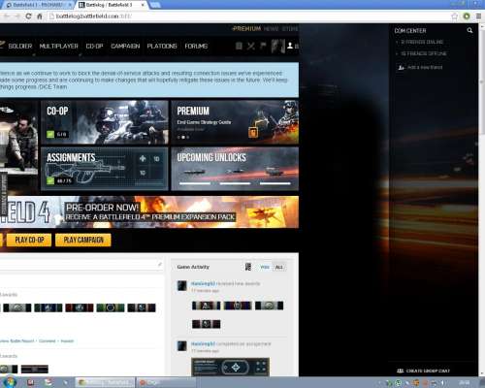Viewport: 485px width, 388px height.
Task: Click the green extension icon beside the star
Action: tap(467, 16)
